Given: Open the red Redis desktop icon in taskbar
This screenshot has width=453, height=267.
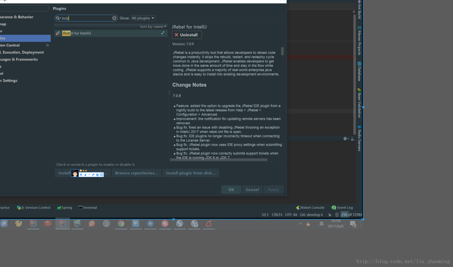Looking at the screenshot, I should coord(48,223).
